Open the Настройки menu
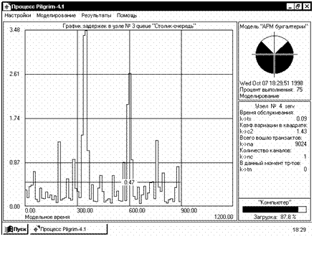 (18, 16)
